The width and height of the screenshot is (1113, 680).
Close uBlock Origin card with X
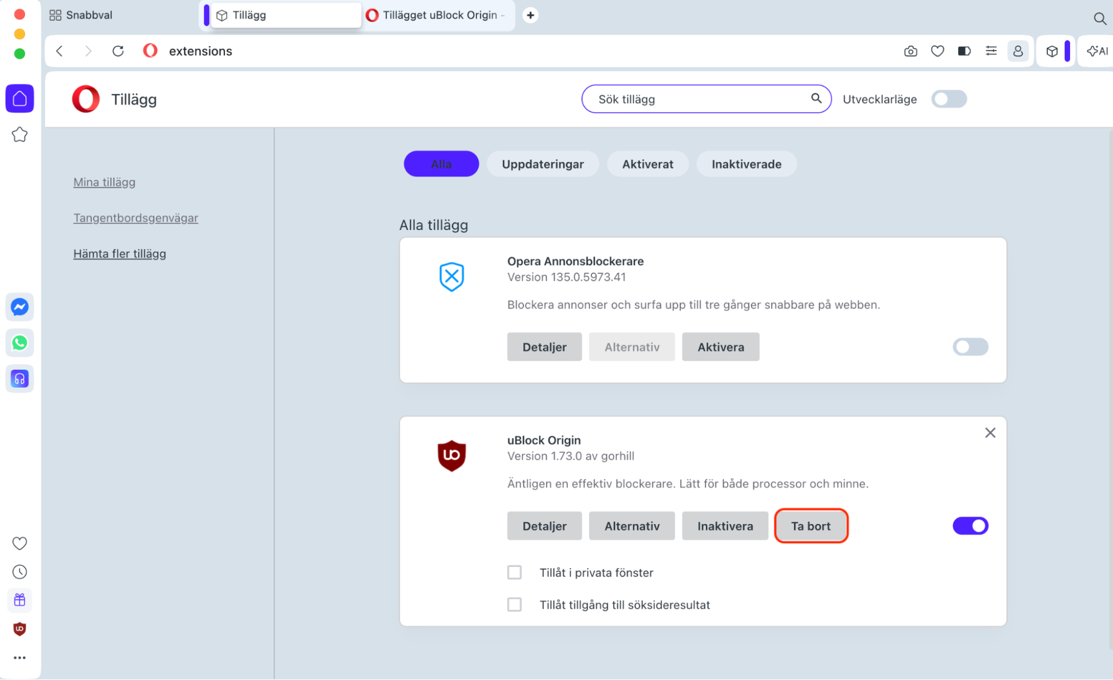(990, 433)
